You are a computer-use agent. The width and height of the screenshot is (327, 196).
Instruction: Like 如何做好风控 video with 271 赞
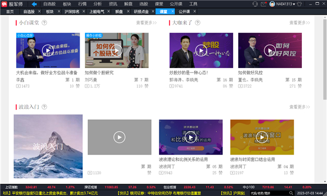point(295,86)
